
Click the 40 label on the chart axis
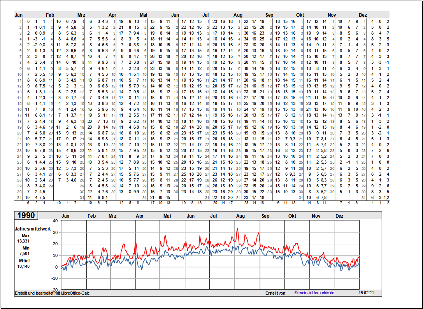tap(55, 221)
